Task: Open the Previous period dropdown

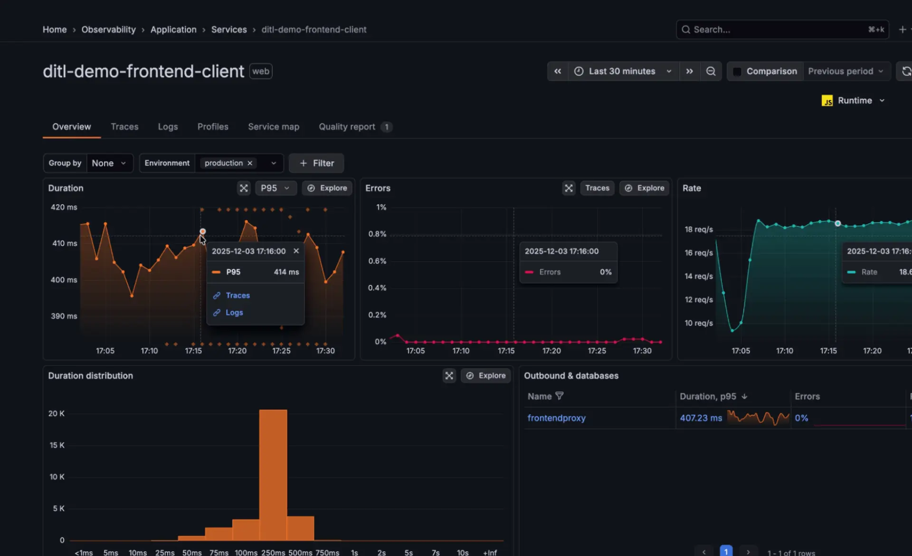Action: (x=846, y=71)
